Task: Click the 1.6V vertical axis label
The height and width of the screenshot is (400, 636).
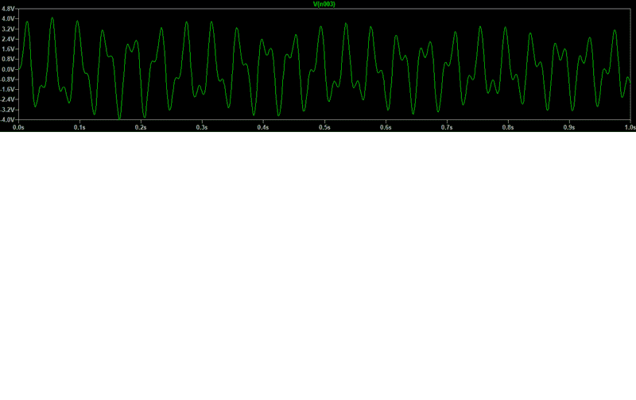Action: click(x=9, y=49)
